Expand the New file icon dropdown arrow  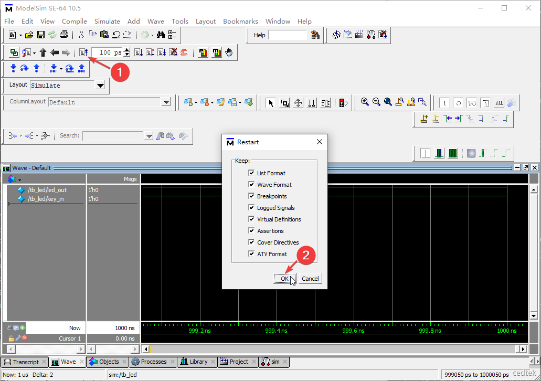click(x=20, y=35)
